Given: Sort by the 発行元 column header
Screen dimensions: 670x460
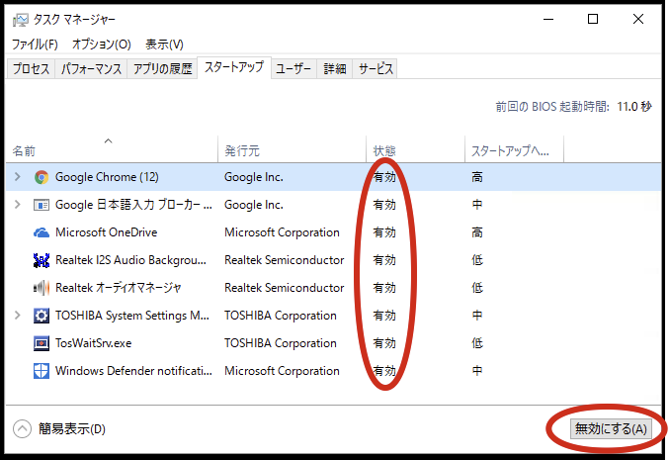Looking at the screenshot, I should (292, 149).
